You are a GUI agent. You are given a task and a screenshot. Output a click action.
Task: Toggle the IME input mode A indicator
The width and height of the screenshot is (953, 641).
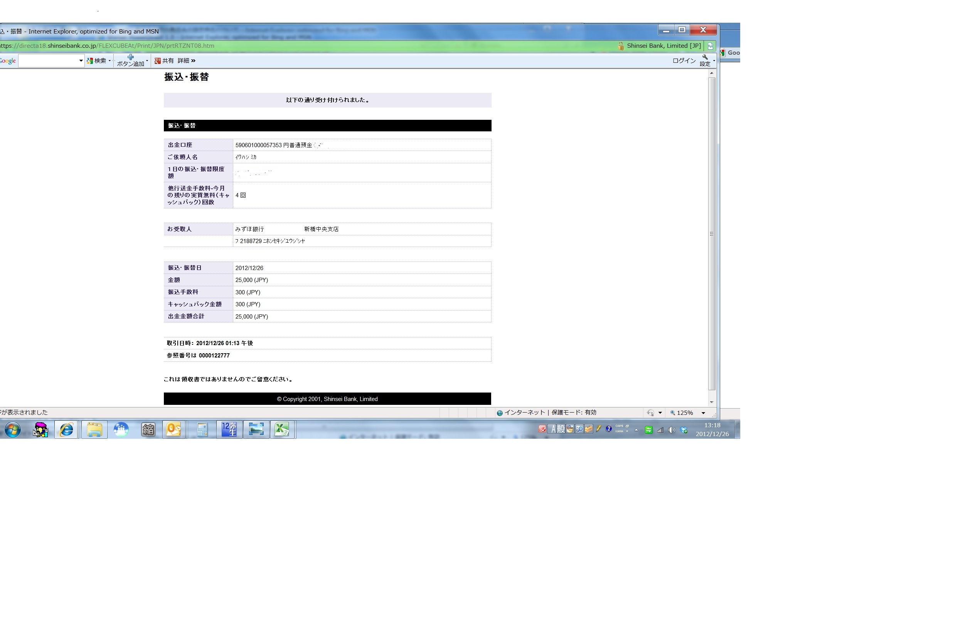coord(553,429)
